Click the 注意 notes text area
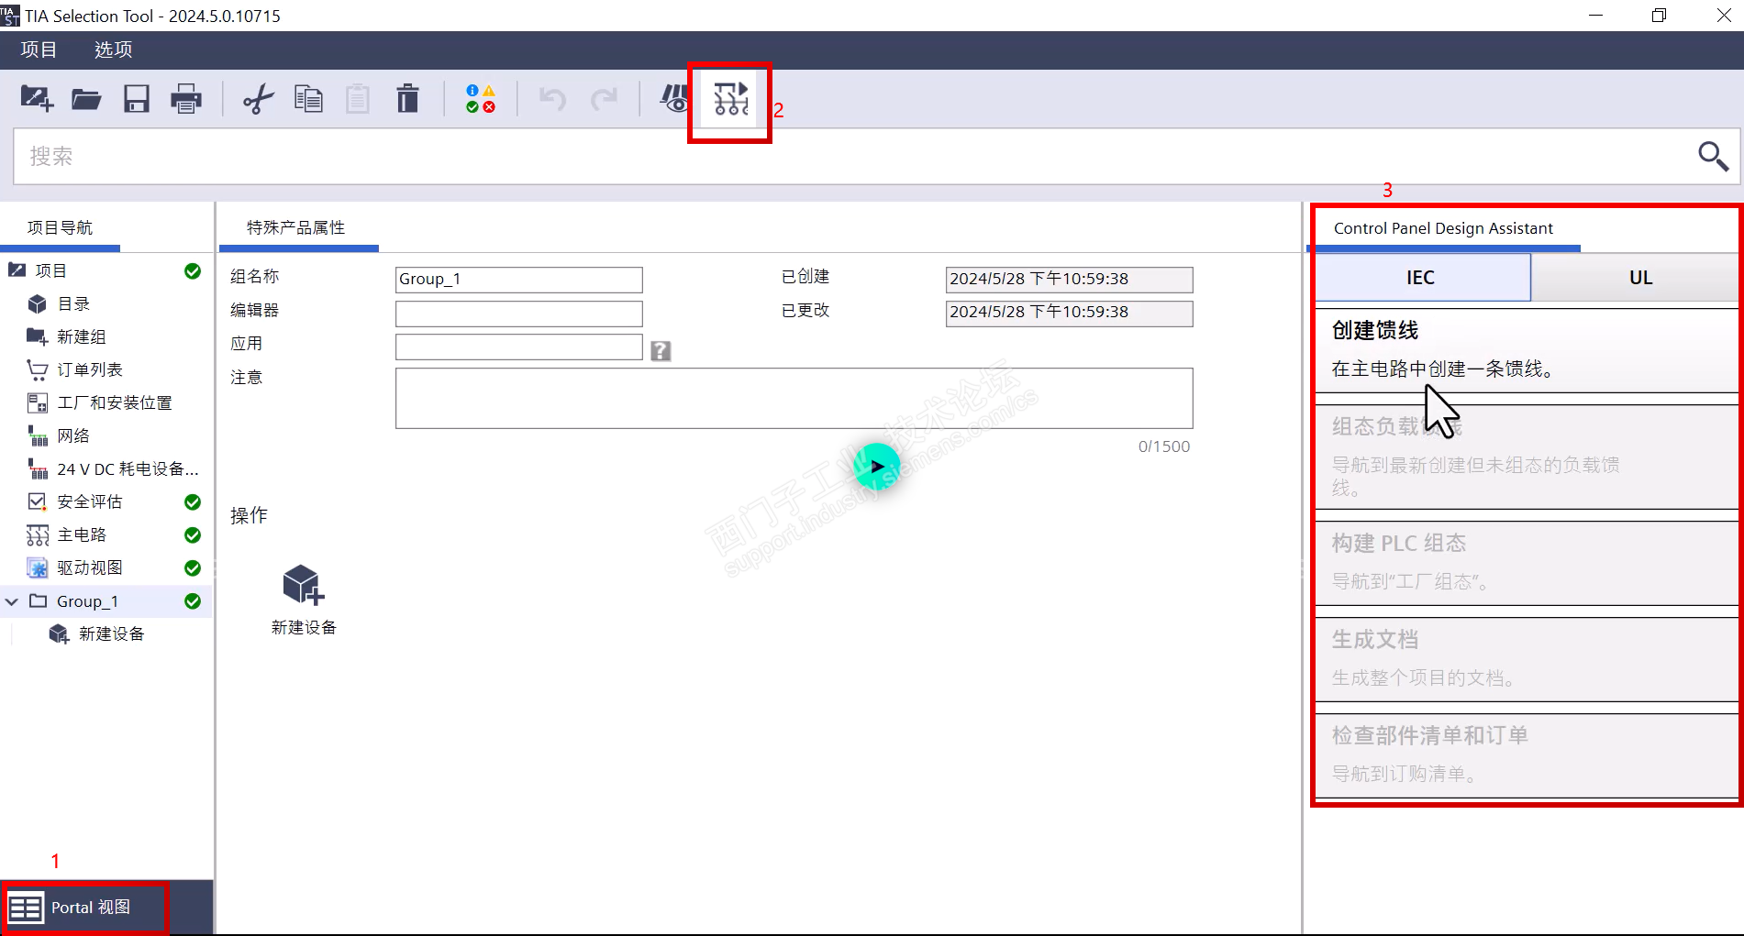The image size is (1744, 936). (794, 398)
